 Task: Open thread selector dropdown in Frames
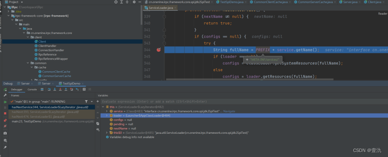tap(92, 101)
